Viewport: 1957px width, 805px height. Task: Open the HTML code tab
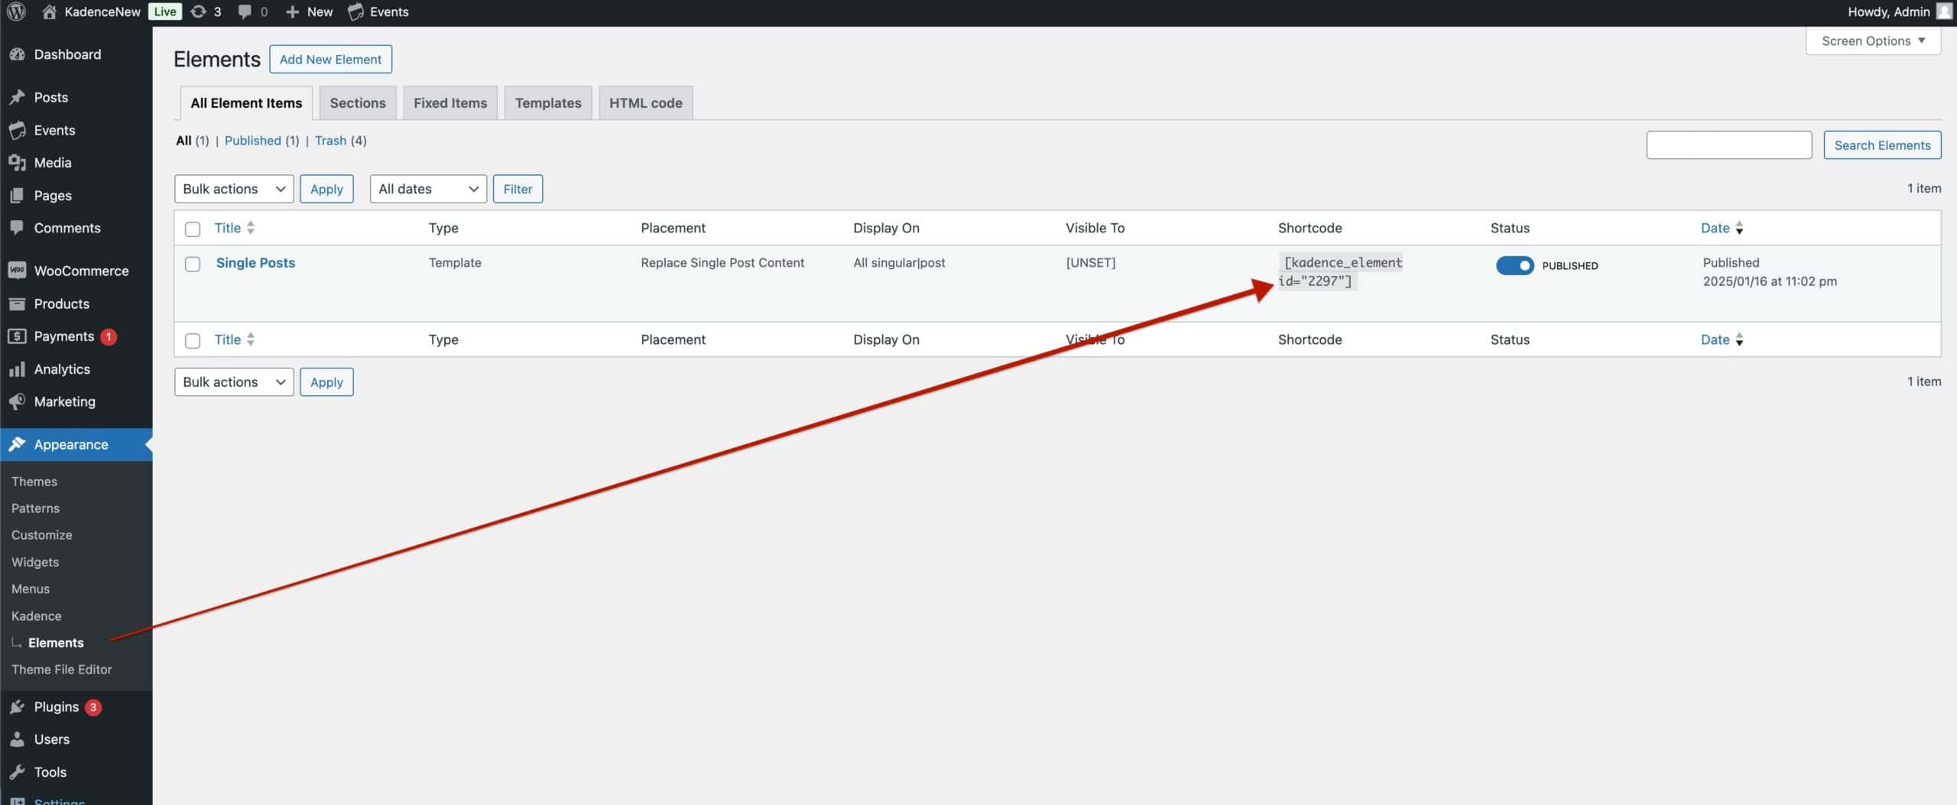[x=644, y=102]
